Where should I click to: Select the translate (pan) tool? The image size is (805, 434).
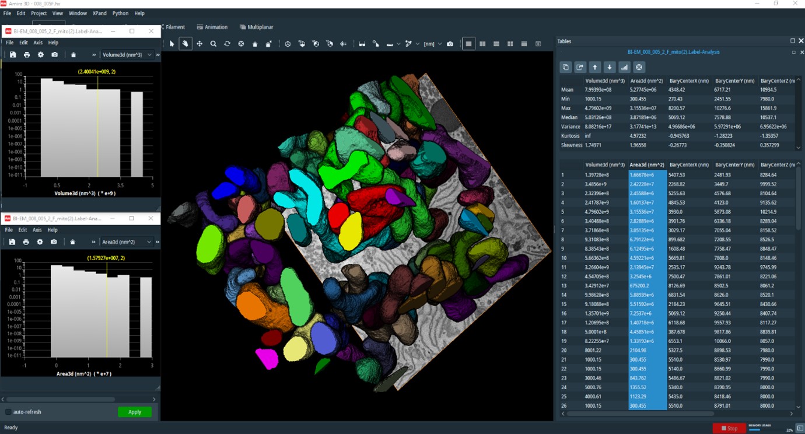tap(199, 44)
